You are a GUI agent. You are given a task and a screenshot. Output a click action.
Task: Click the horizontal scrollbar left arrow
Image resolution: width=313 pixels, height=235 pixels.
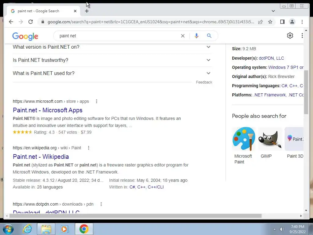point(7,216)
